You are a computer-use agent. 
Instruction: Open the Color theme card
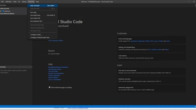(x=151, y=57)
